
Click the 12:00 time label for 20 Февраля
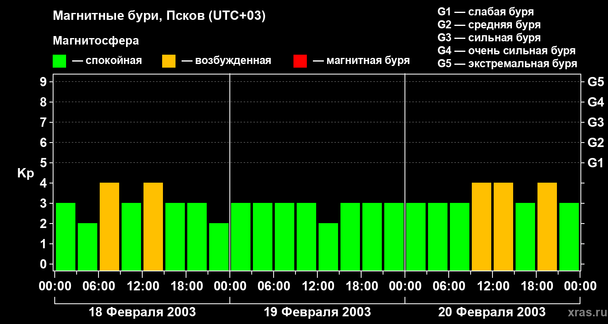(492, 286)
